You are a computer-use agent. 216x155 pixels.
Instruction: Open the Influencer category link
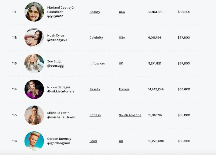(97, 64)
